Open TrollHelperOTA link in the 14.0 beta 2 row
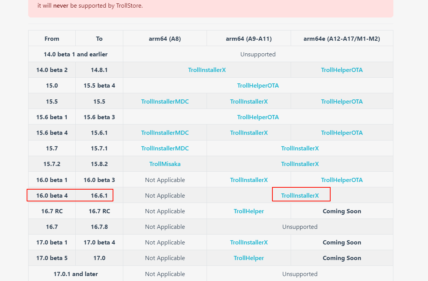The image size is (428, 281). [x=342, y=70]
